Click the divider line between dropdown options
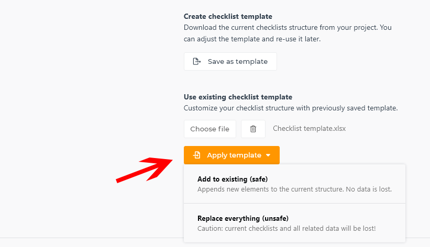 coord(294,204)
